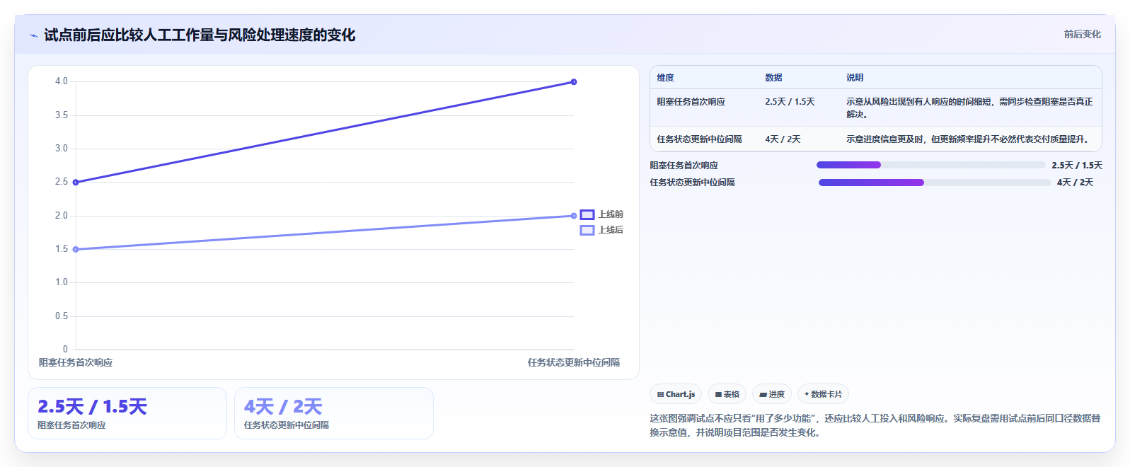Click the 任务状态更新中位间隔 progress bar
Viewport: 1130px width, 467px height.
pyautogui.click(x=934, y=183)
